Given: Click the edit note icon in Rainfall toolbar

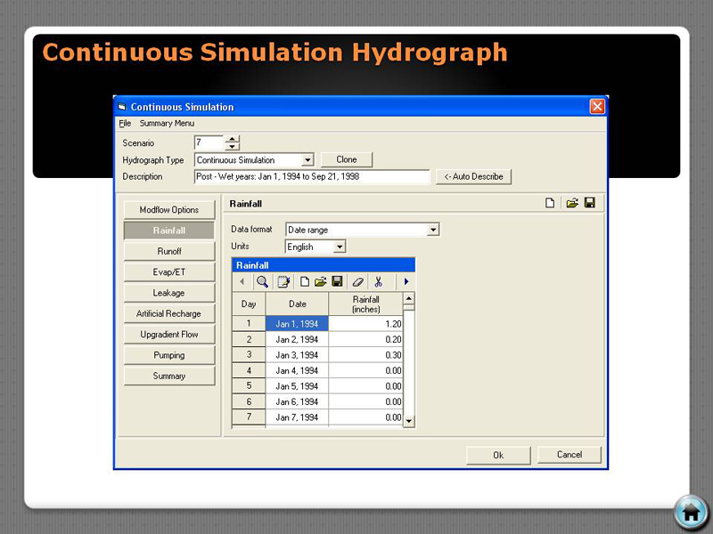Looking at the screenshot, I should point(283,281).
